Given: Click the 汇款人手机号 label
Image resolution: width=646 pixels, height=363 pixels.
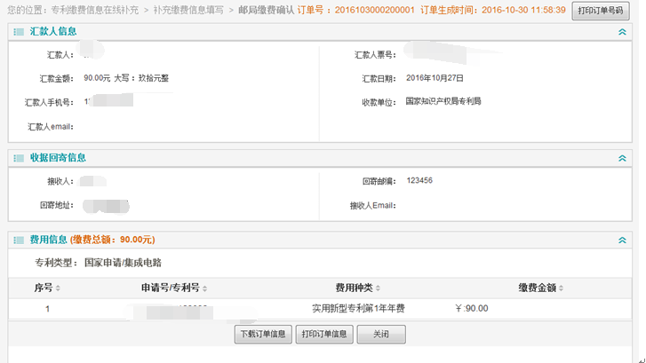Looking at the screenshot, I should pyautogui.click(x=49, y=102).
